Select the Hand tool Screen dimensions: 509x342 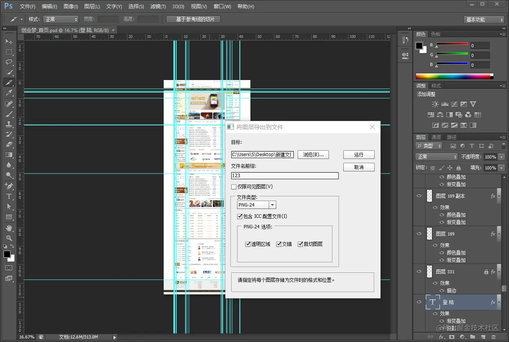point(9,228)
